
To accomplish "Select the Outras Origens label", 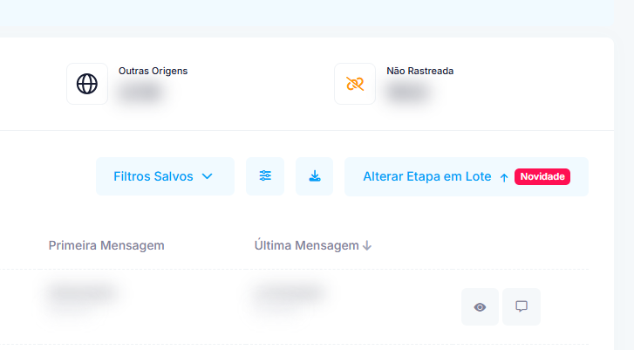I will click(x=153, y=71).
